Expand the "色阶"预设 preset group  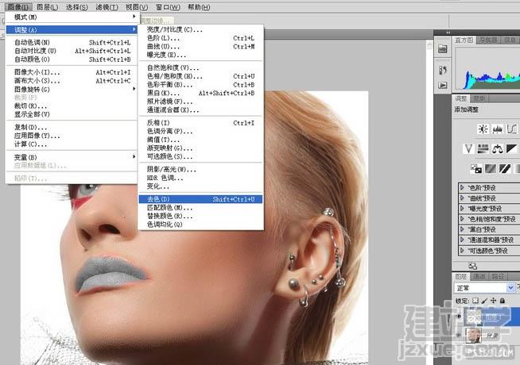point(462,187)
